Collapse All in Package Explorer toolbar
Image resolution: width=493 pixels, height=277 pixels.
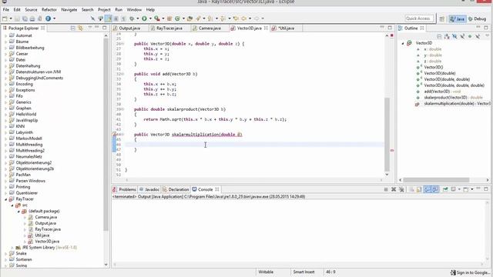(73, 28)
